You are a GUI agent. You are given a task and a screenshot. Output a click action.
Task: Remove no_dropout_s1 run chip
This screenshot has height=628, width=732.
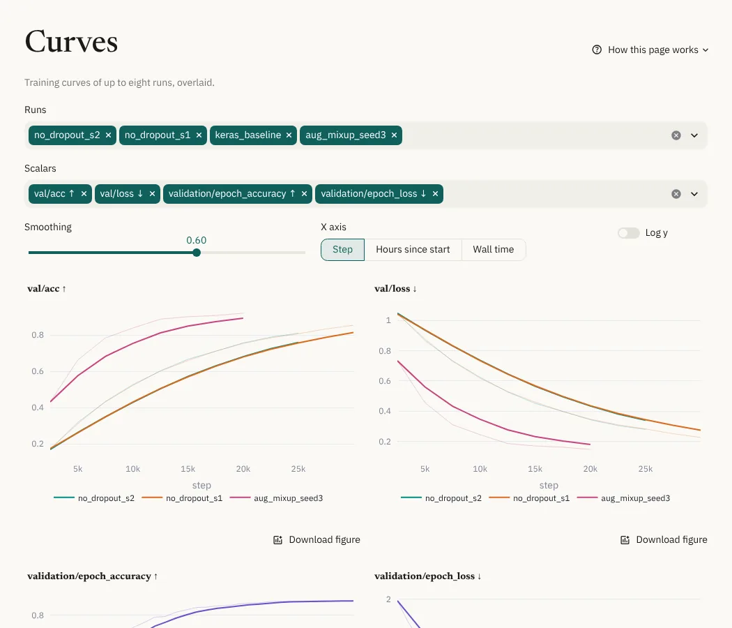pyautogui.click(x=199, y=135)
